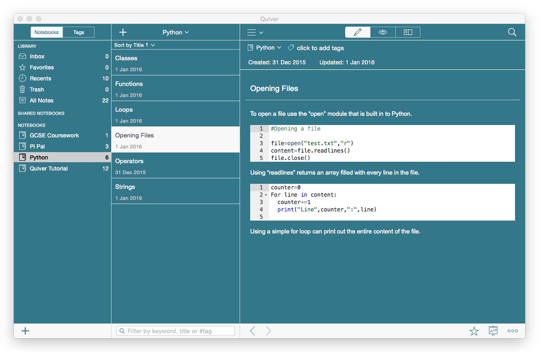Screen dimensions: 549x352
Task: Start presentation mode icon
Action: [x=493, y=331]
